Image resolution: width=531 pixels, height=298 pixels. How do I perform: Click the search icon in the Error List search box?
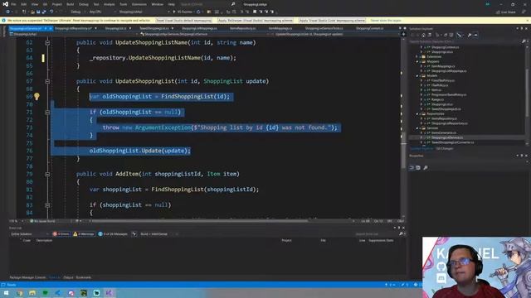pyautogui.click(x=401, y=233)
